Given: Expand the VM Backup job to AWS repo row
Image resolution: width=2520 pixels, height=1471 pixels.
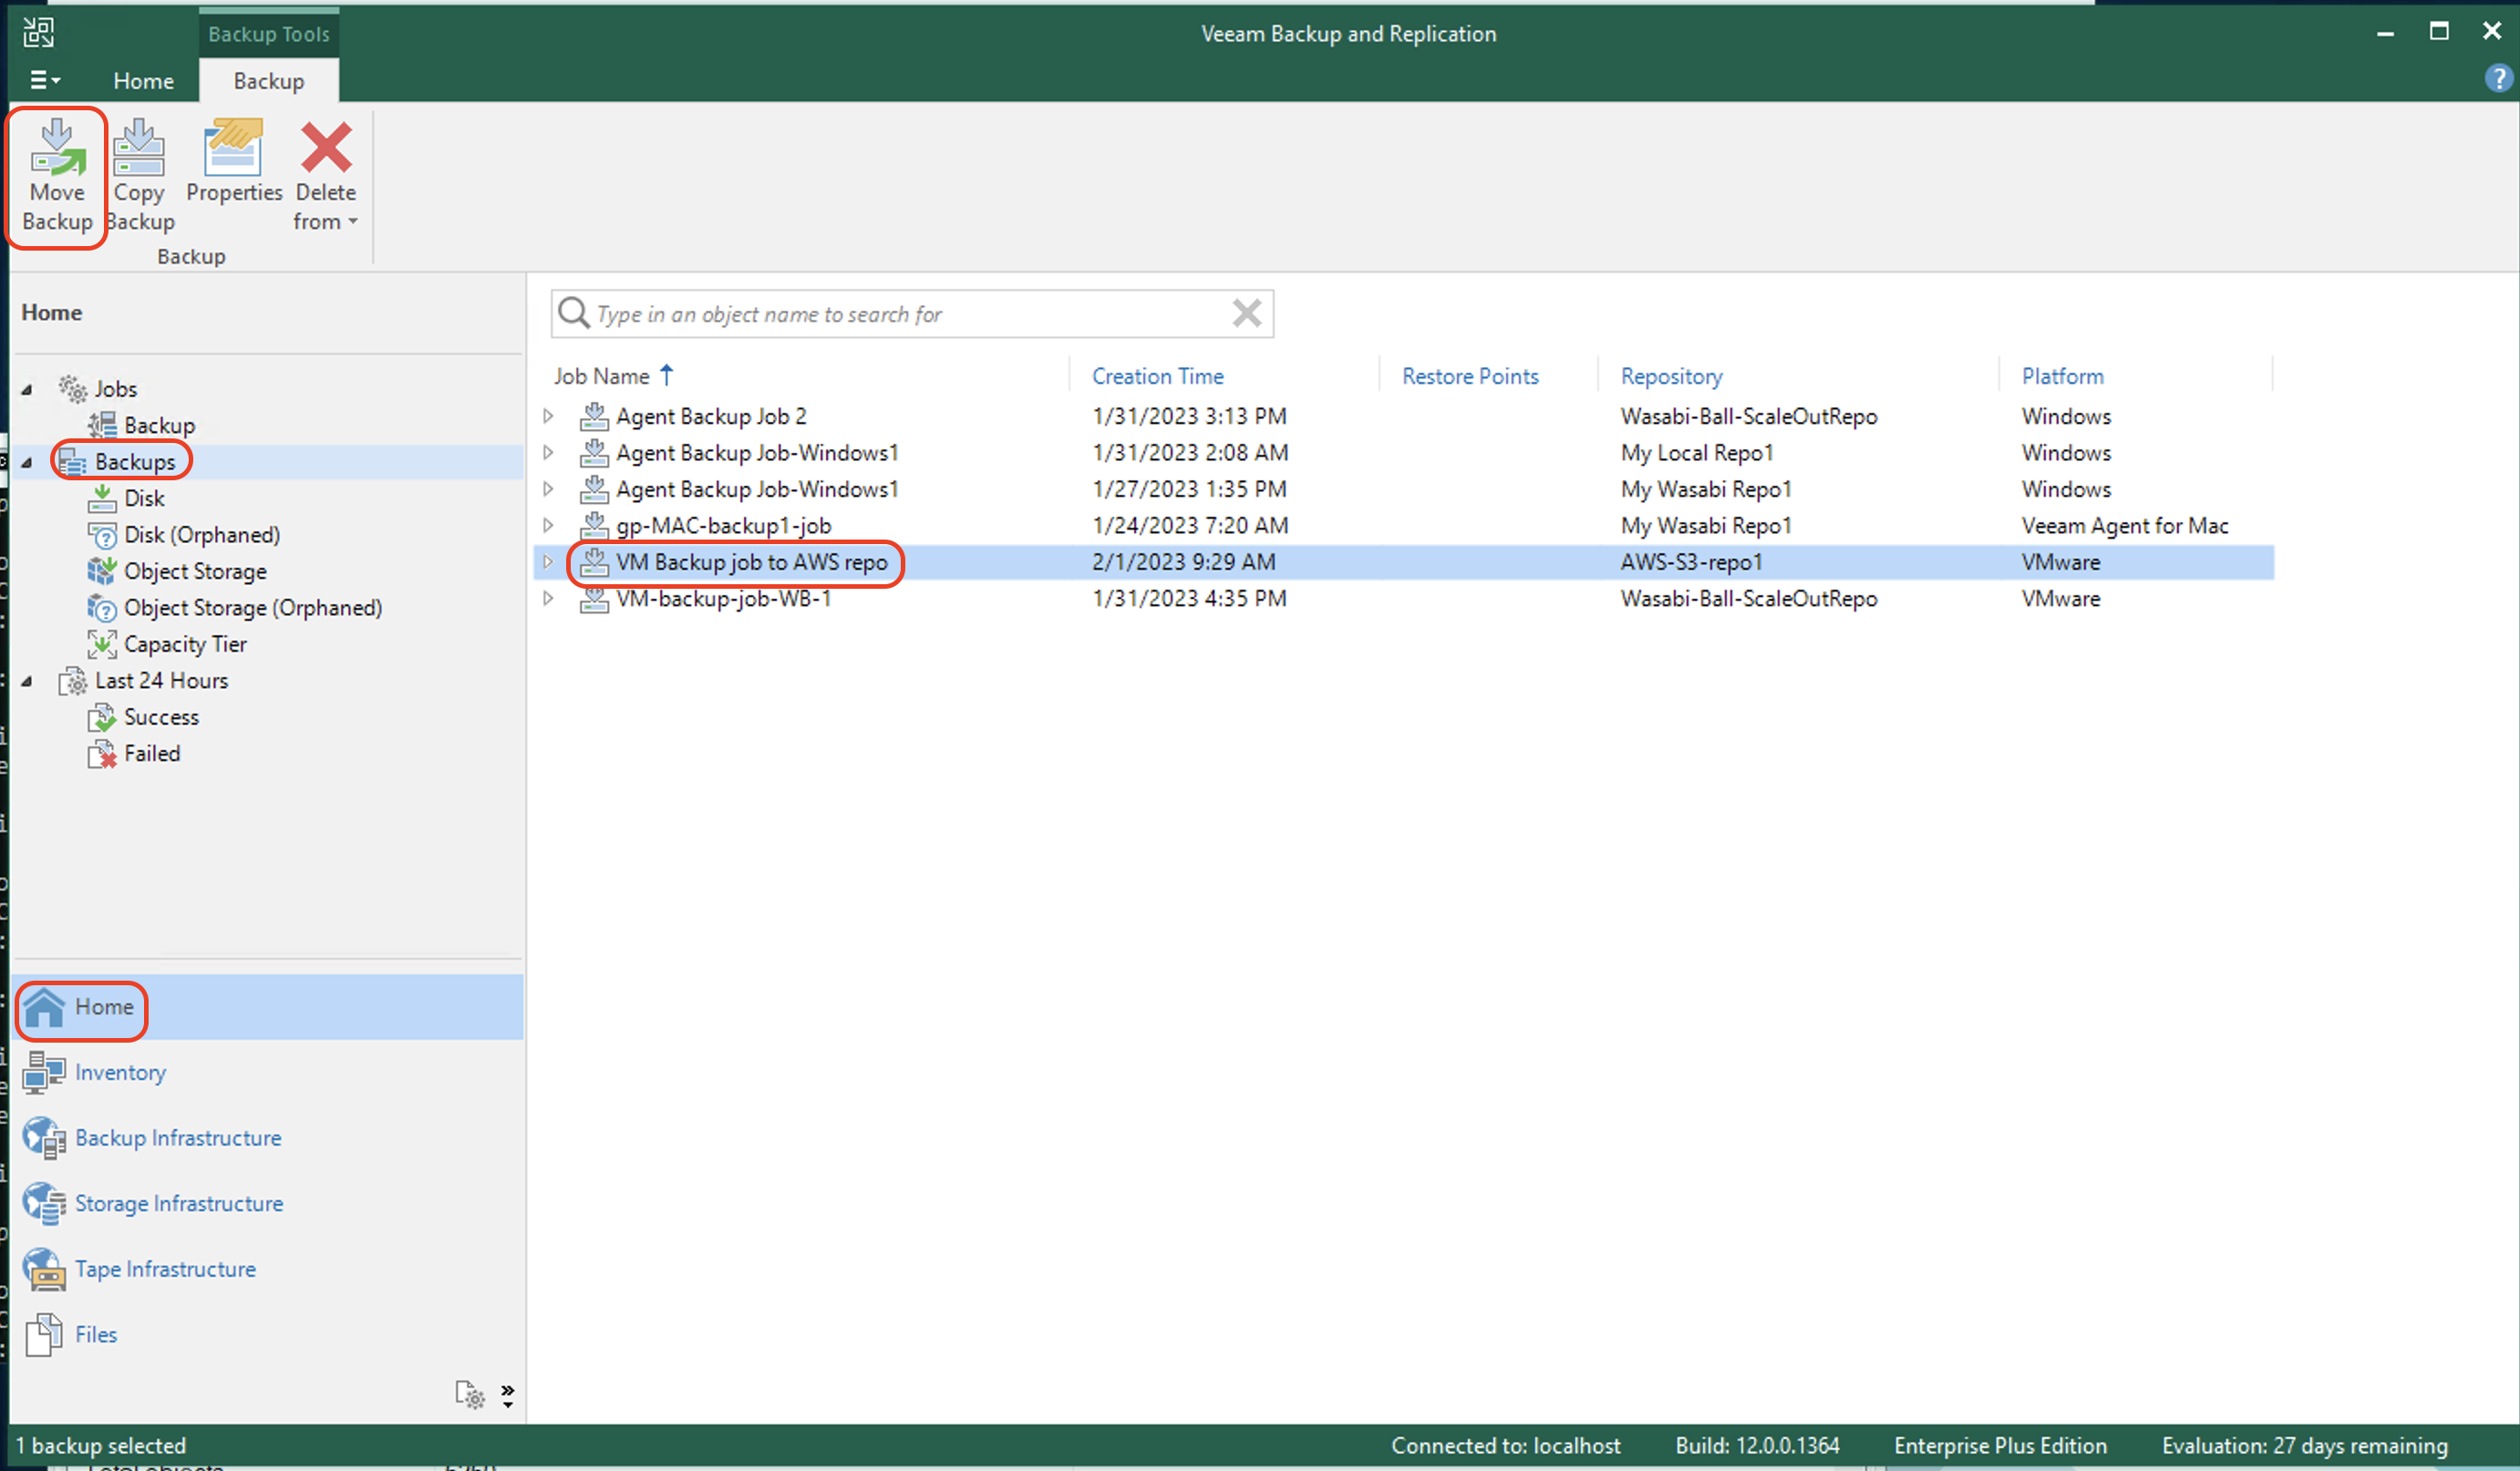Looking at the screenshot, I should (x=548, y=561).
